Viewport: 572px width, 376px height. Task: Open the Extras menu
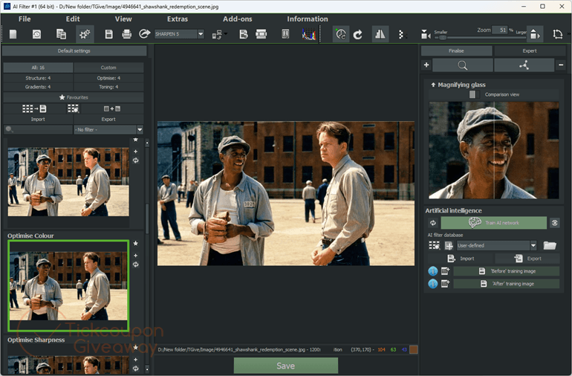click(x=178, y=19)
